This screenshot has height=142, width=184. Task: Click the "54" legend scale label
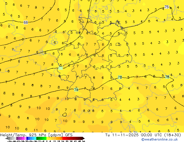pos(84,141)
